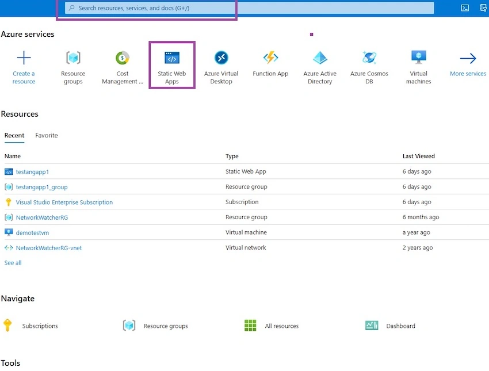This screenshot has height=371, width=489.
Task: Launch the Azure Virtual Desktop icon
Action: tap(221, 58)
